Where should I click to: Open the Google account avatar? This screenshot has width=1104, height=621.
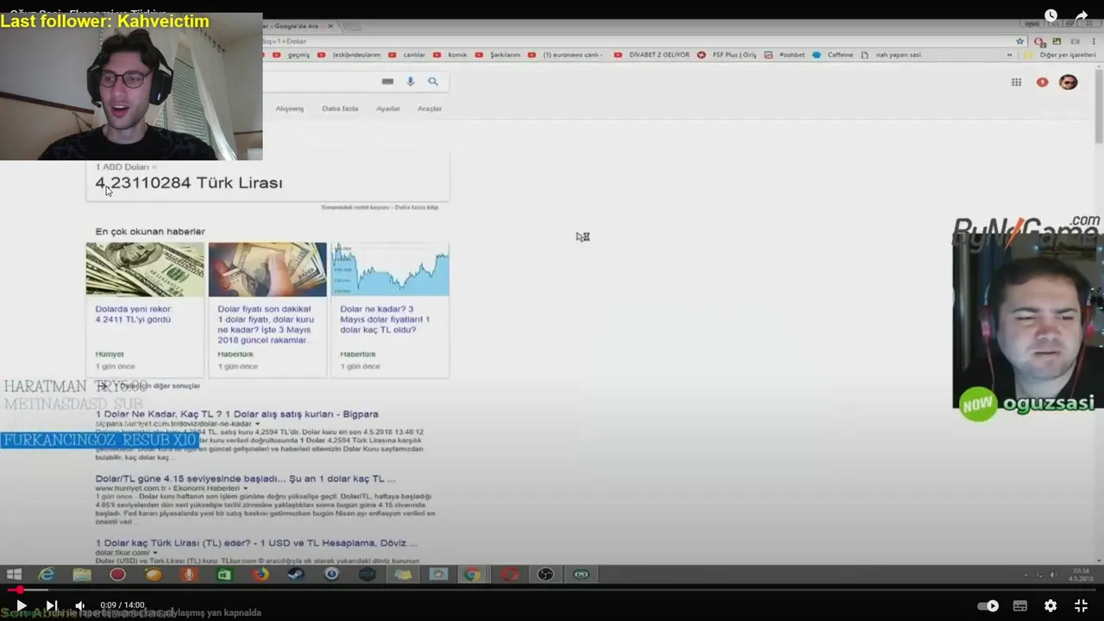click(x=1068, y=82)
